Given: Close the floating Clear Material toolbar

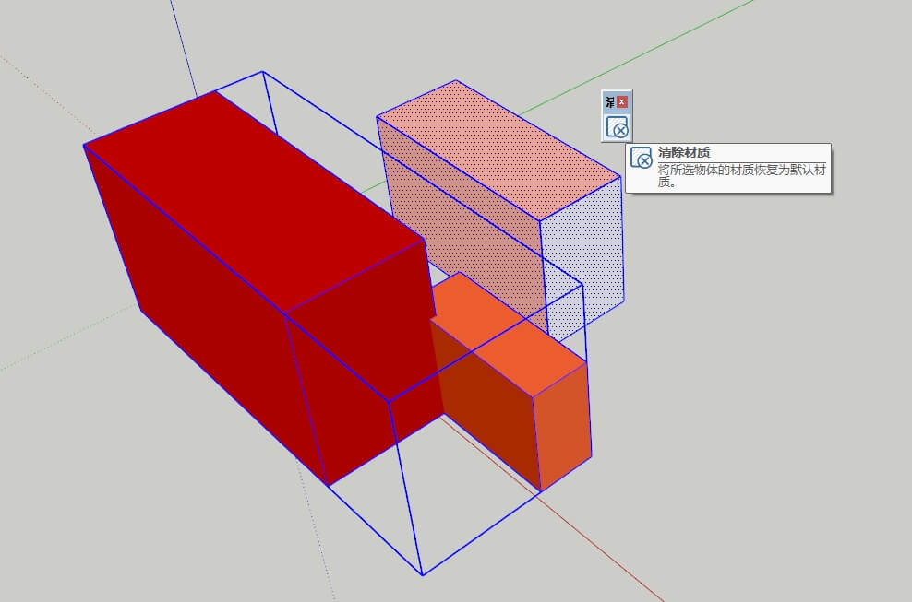Looking at the screenshot, I should (622, 101).
